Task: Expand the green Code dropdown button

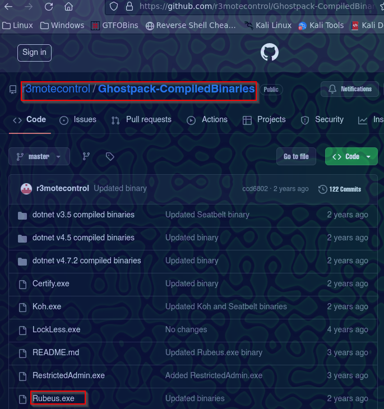Action: point(351,157)
